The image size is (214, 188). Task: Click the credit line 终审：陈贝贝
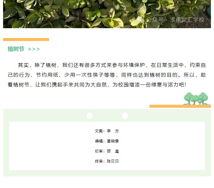[x=107, y=161]
